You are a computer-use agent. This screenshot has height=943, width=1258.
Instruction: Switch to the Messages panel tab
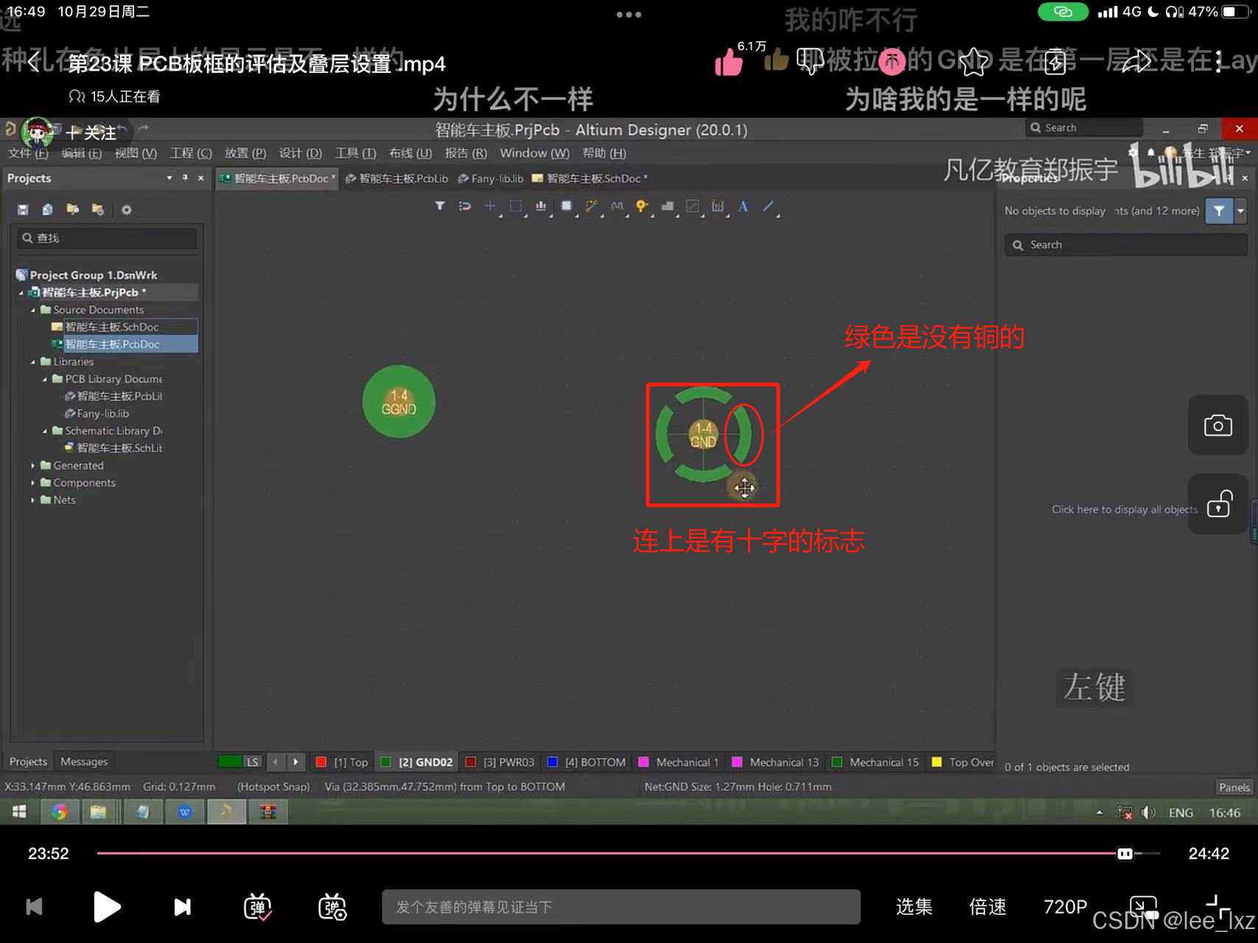(x=84, y=762)
